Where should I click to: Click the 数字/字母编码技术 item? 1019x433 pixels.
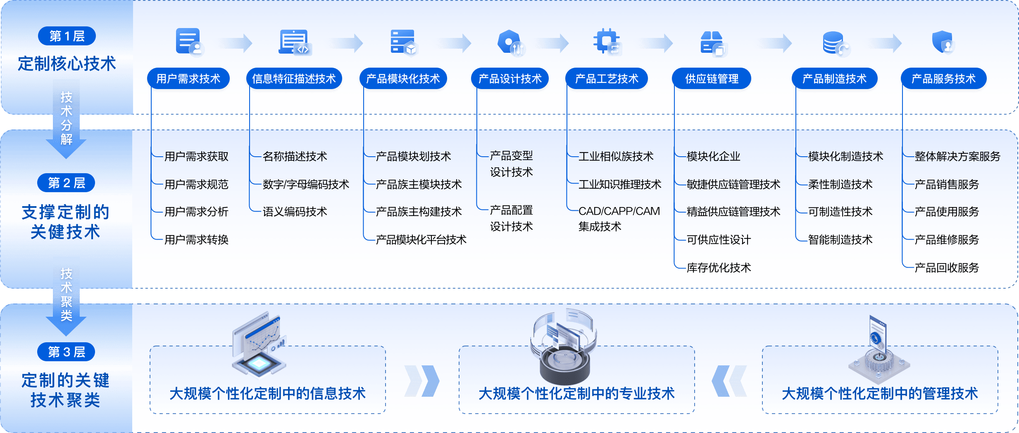pyautogui.click(x=306, y=184)
